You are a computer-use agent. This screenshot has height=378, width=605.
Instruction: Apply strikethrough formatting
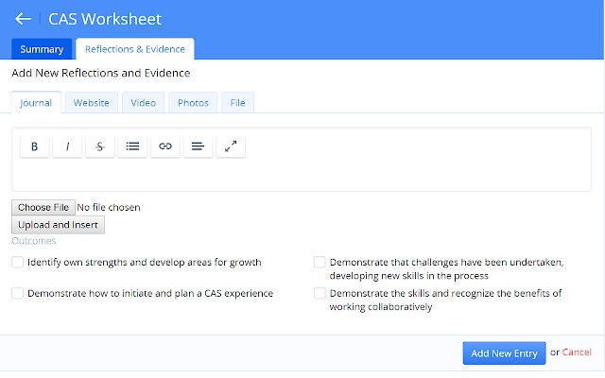100,146
